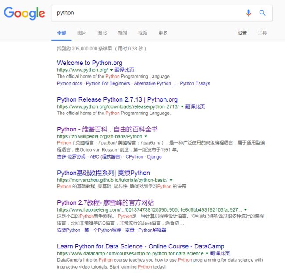Open the Python解释器 sitelink
The height and width of the screenshot is (273, 285).
coord(152,230)
